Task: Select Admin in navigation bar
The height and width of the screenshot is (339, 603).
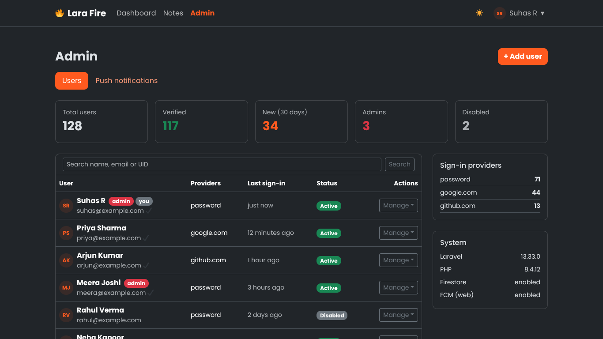Action: [202, 13]
